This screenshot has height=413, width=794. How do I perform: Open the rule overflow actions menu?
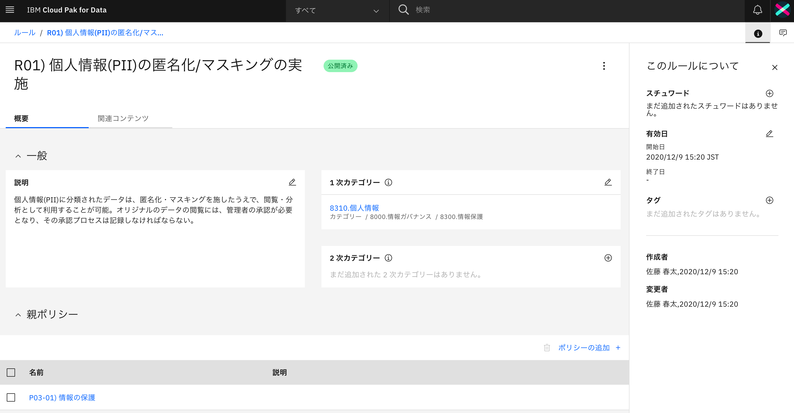pos(604,66)
